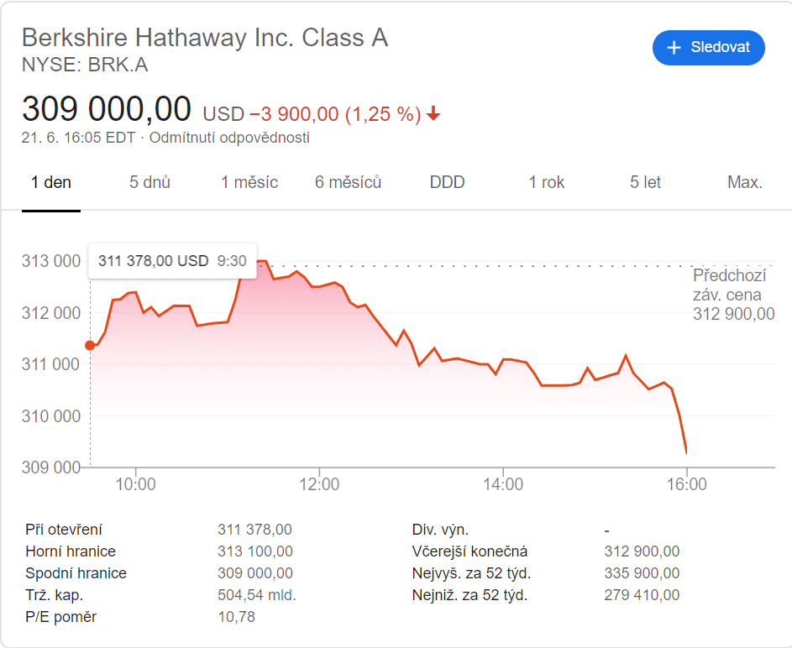This screenshot has width=792, height=648.
Task: Open the Odmítnutí odpovědnosti disclaimer link
Action: pyautogui.click(x=229, y=138)
